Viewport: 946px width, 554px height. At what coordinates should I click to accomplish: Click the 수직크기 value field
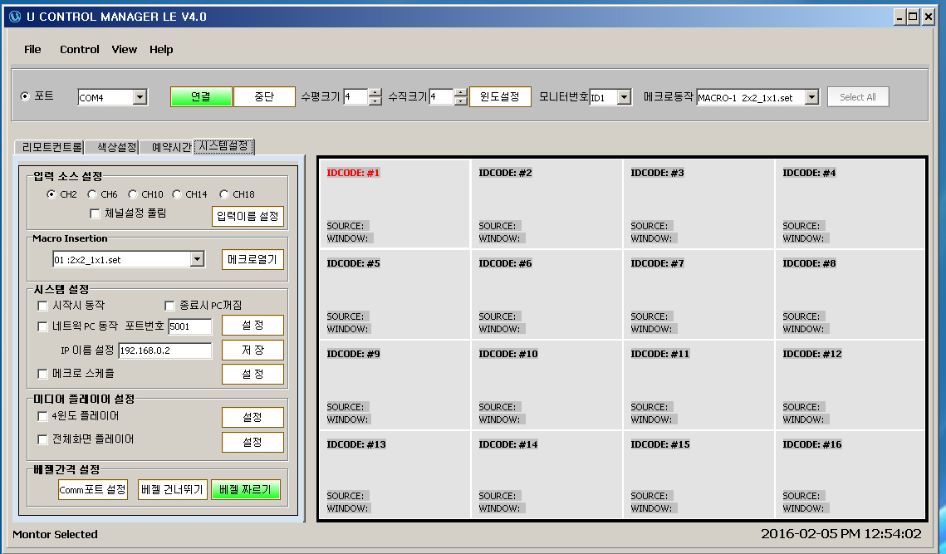coord(442,96)
